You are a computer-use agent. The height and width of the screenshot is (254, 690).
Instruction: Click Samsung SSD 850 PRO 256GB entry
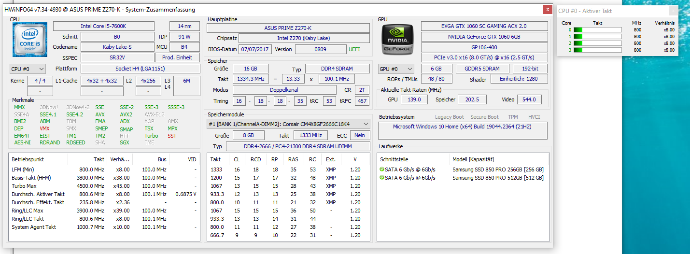pyautogui.click(x=498, y=169)
